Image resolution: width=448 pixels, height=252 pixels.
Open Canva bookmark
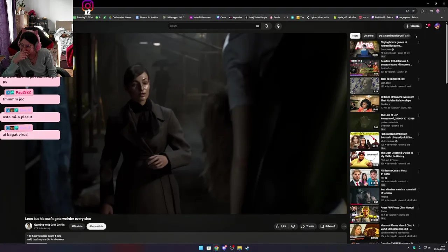(221, 17)
